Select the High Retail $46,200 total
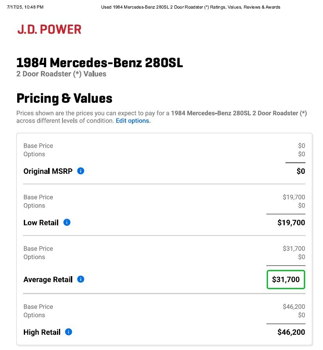Image resolution: width=323 pixels, height=350 pixels. click(291, 332)
